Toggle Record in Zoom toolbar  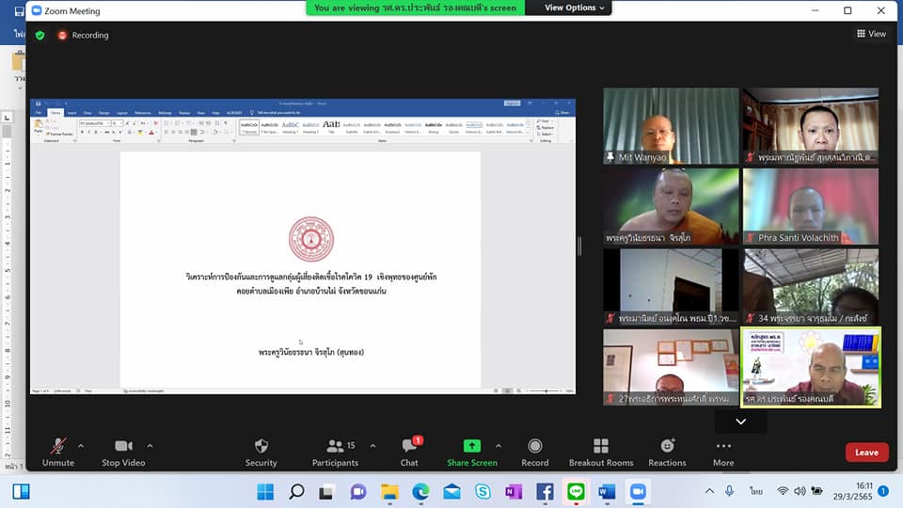(x=535, y=452)
